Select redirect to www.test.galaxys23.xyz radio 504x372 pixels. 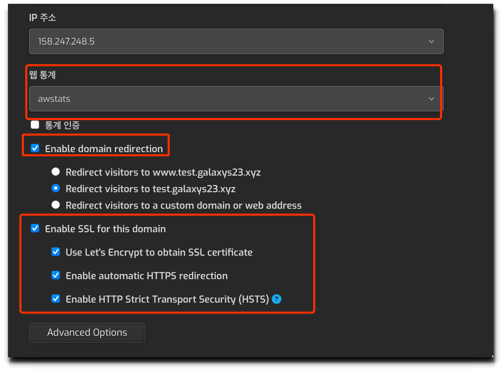tap(56, 172)
